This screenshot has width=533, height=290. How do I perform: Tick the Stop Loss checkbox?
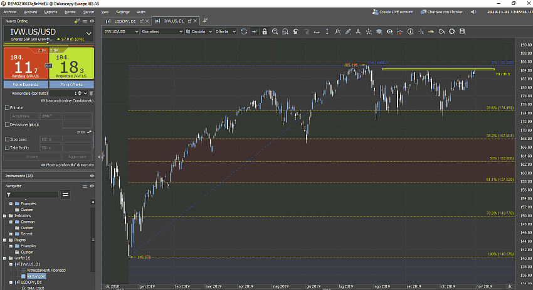[7, 139]
